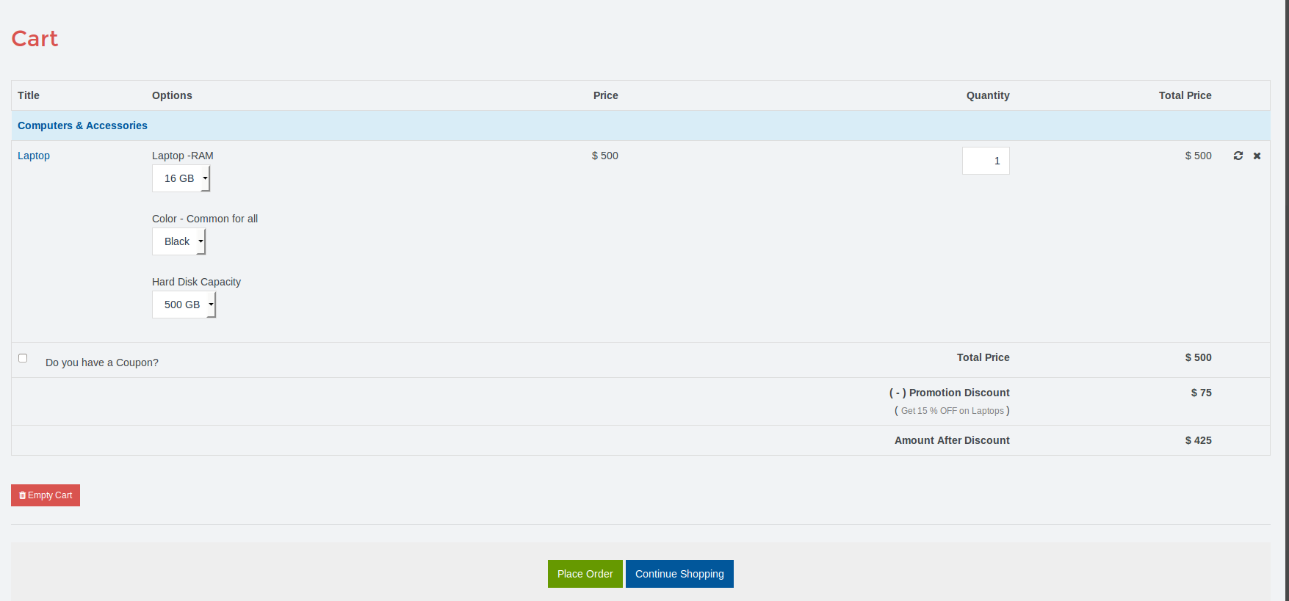The width and height of the screenshot is (1289, 601).
Task: Click the 'Do you have a Coupon?' label
Action: pyautogui.click(x=102, y=363)
